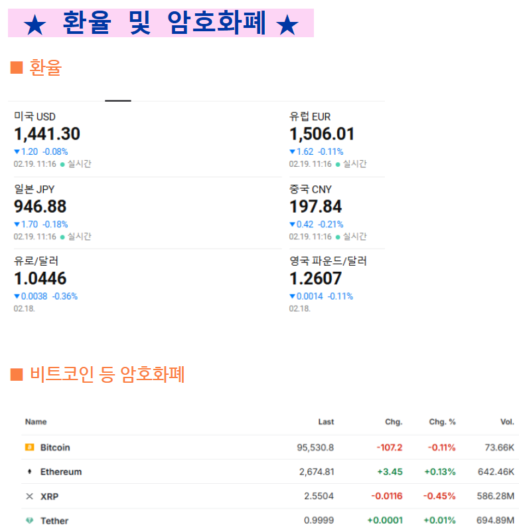The height and width of the screenshot is (529, 519).
Task: Click XRP change -0.0116 cell
Action: point(387,496)
